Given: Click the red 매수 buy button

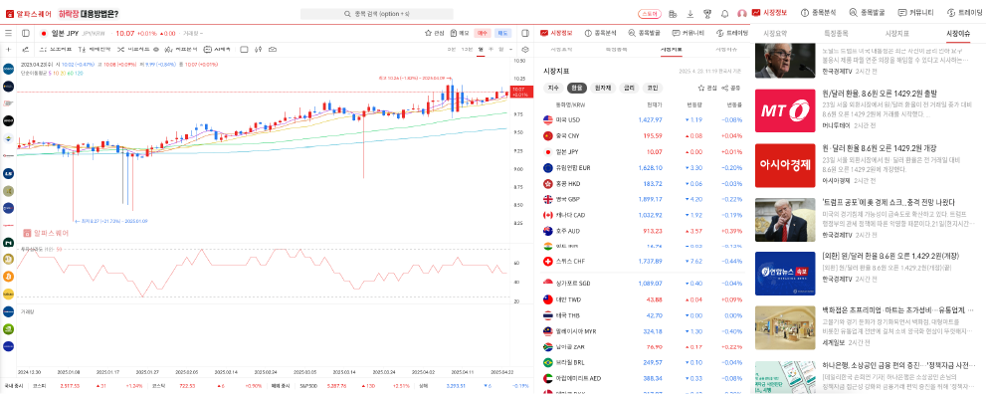Looking at the screenshot, I should 483,34.
